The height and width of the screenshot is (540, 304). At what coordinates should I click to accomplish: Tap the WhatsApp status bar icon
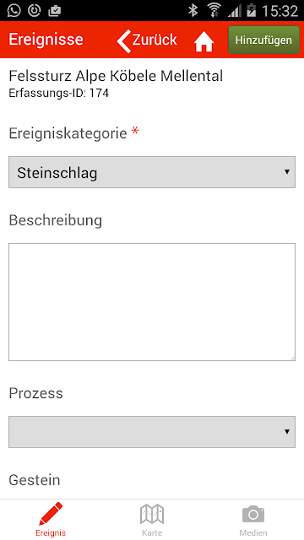(14, 10)
